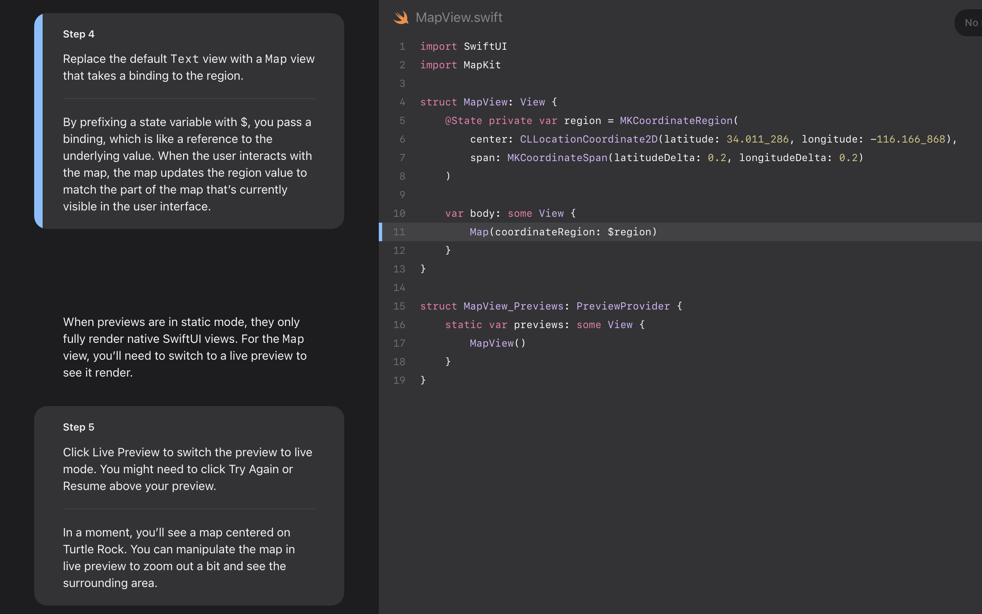Click the latitude value 34.011_286
Image resolution: width=982 pixels, height=614 pixels.
tap(757, 139)
